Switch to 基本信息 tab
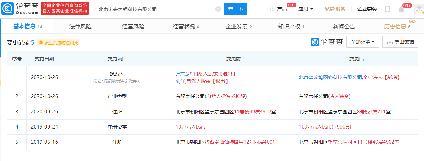424x161 pixels. coord(28,26)
